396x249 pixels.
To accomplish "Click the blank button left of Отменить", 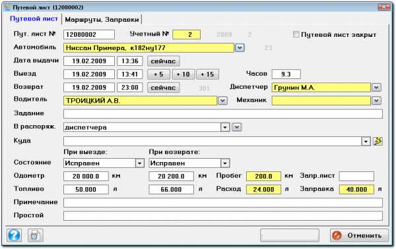I will pos(290,235).
